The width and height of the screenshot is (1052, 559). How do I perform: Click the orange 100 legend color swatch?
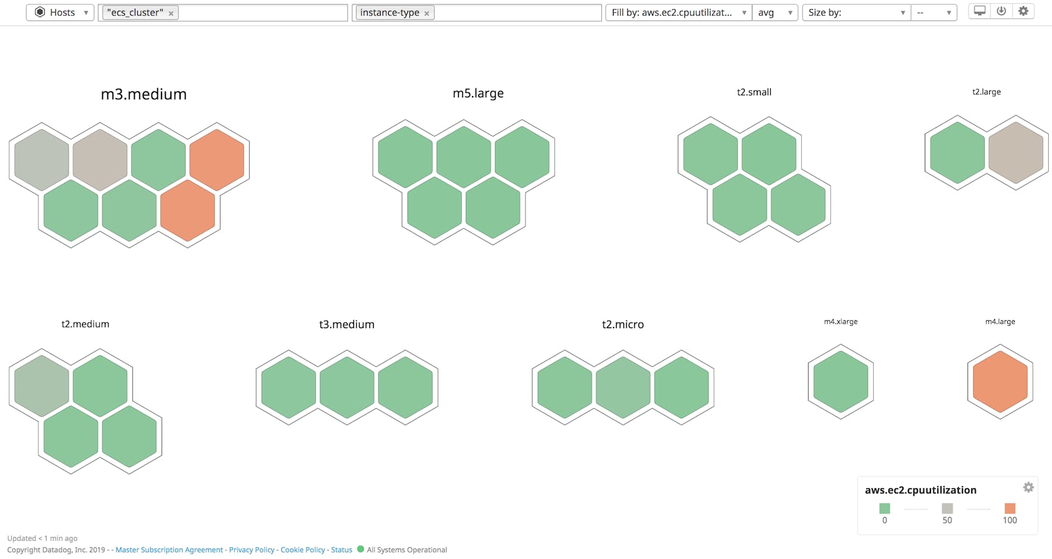coord(1010,508)
